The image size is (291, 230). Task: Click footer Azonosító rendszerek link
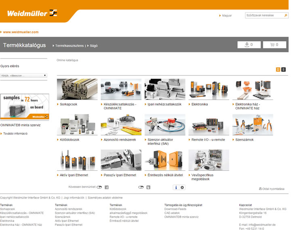click(68, 209)
